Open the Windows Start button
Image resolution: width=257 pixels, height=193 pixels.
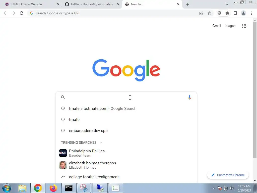(x=7, y=188)
